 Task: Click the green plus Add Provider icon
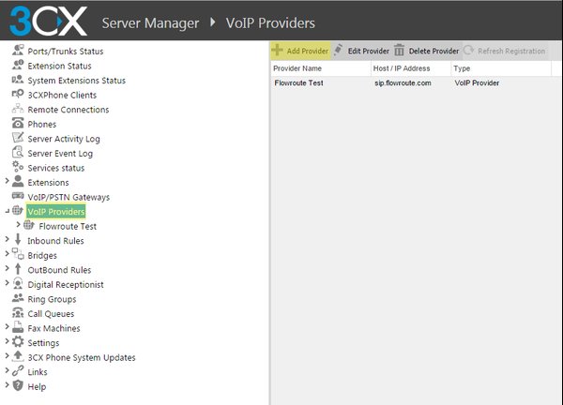[x=277, y=50]
